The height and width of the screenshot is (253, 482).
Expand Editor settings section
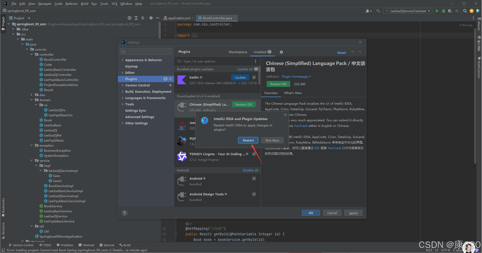122,73
